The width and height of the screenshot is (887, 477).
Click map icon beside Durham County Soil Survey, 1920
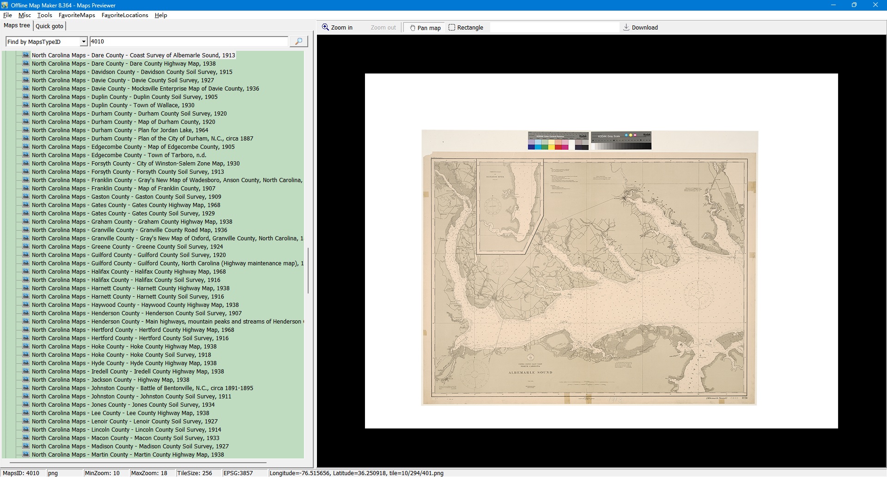click(x=26, y=114)
